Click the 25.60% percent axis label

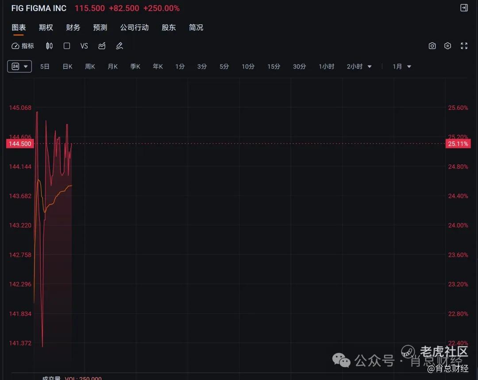[x=458, y=108]
